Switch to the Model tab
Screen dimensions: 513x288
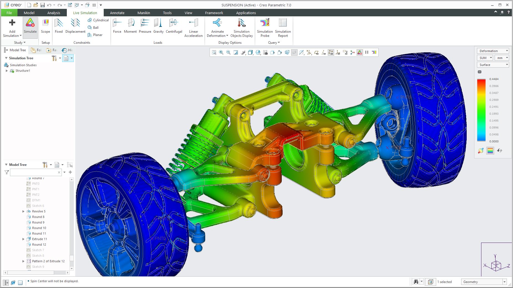[29, 13]
